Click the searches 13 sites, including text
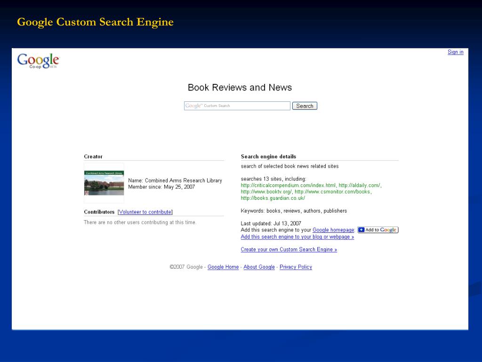The height and width of the screenshot is (362, 482). 273,179
